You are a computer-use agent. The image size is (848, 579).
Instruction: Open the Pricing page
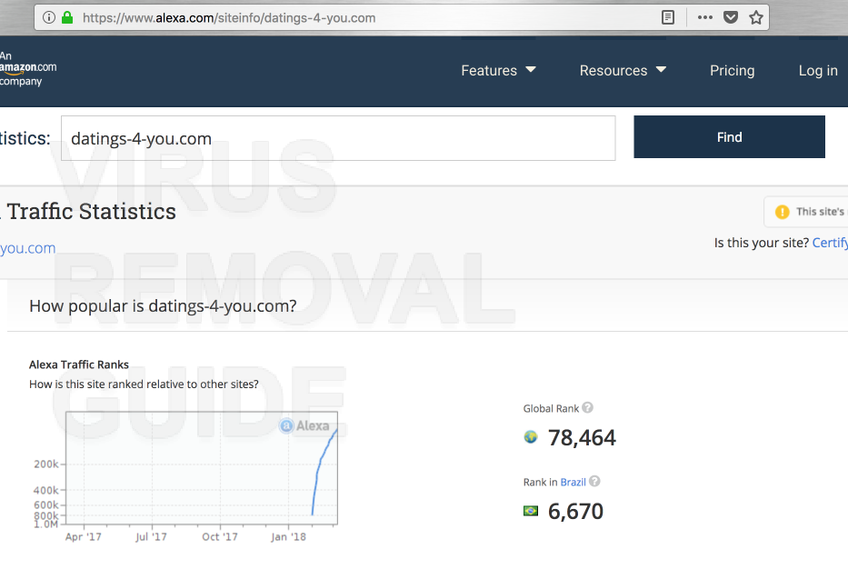coord(732,70)
